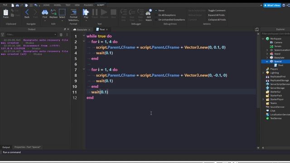Select the float script in Explorer
The width and height of the screenshot is (290, 163).
[x=280, y=65]
